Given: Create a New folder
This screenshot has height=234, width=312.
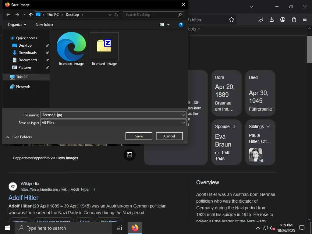Looking at the screenshot, I should (x=44, y=25).
